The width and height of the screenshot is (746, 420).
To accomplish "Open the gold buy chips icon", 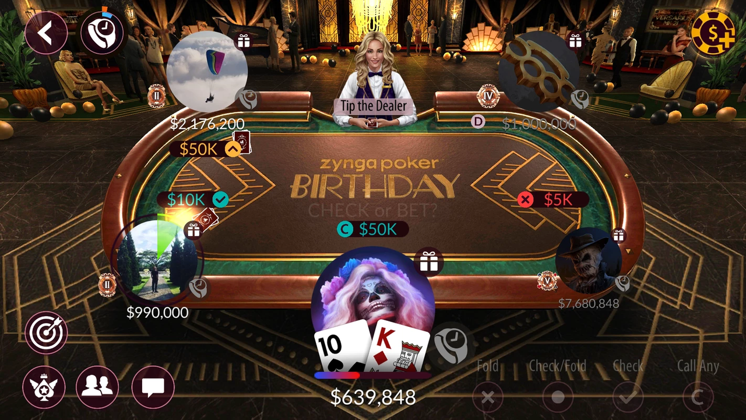I will point(713,33).
